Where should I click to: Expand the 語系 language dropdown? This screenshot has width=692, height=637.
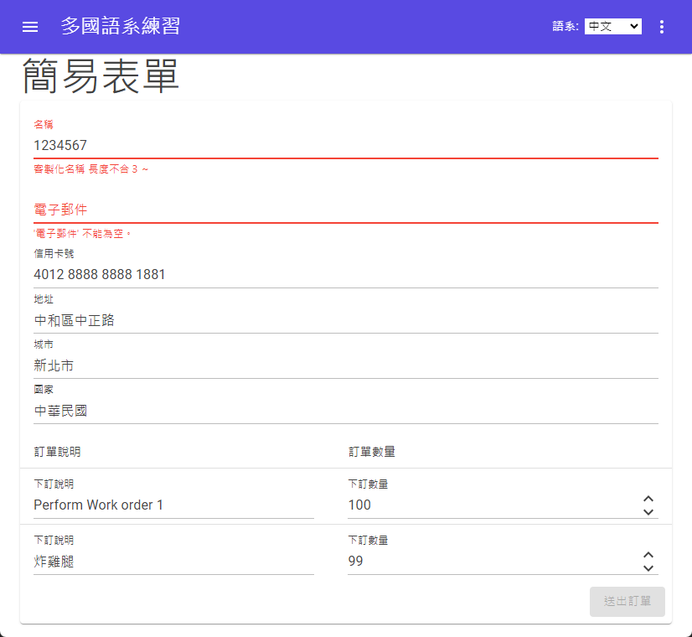612,27
